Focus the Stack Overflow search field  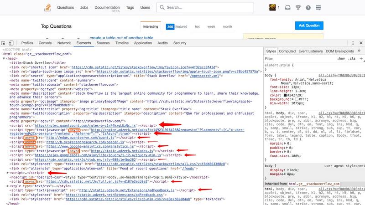(205, 7)
